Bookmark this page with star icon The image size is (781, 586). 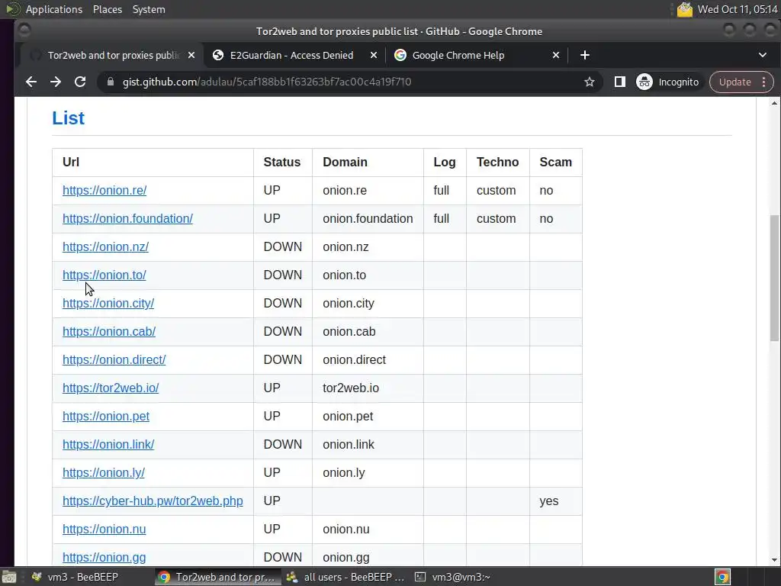click(x=590, y=82)
